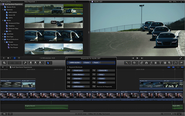
Task: Expand the viewer to full screen
Action: (181, 58)
